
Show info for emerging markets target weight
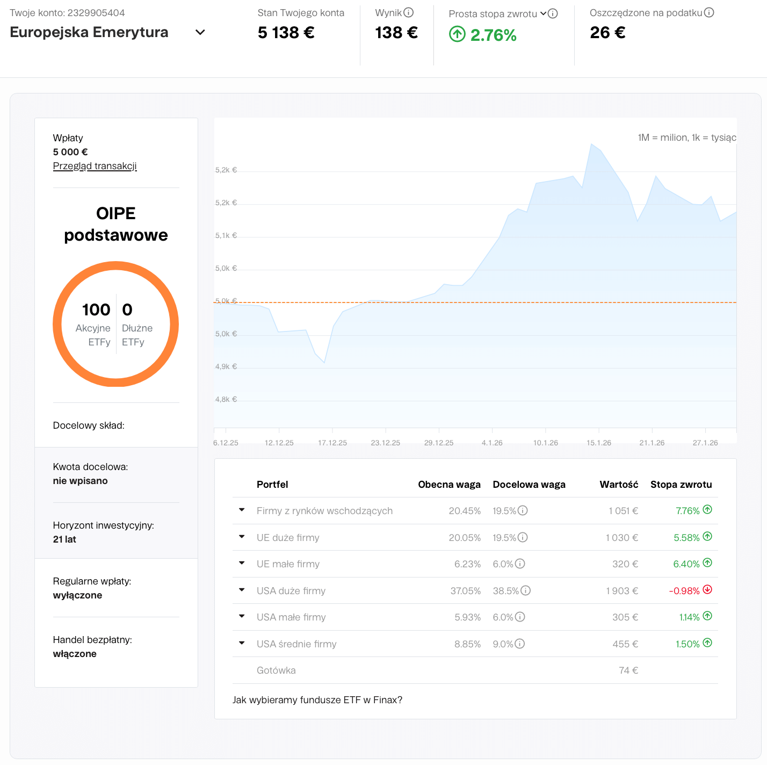coord(523,510)
